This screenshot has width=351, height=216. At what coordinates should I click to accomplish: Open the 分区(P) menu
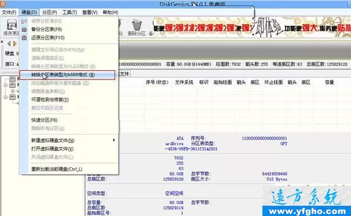pyautogui.click(x=50, y=12)
